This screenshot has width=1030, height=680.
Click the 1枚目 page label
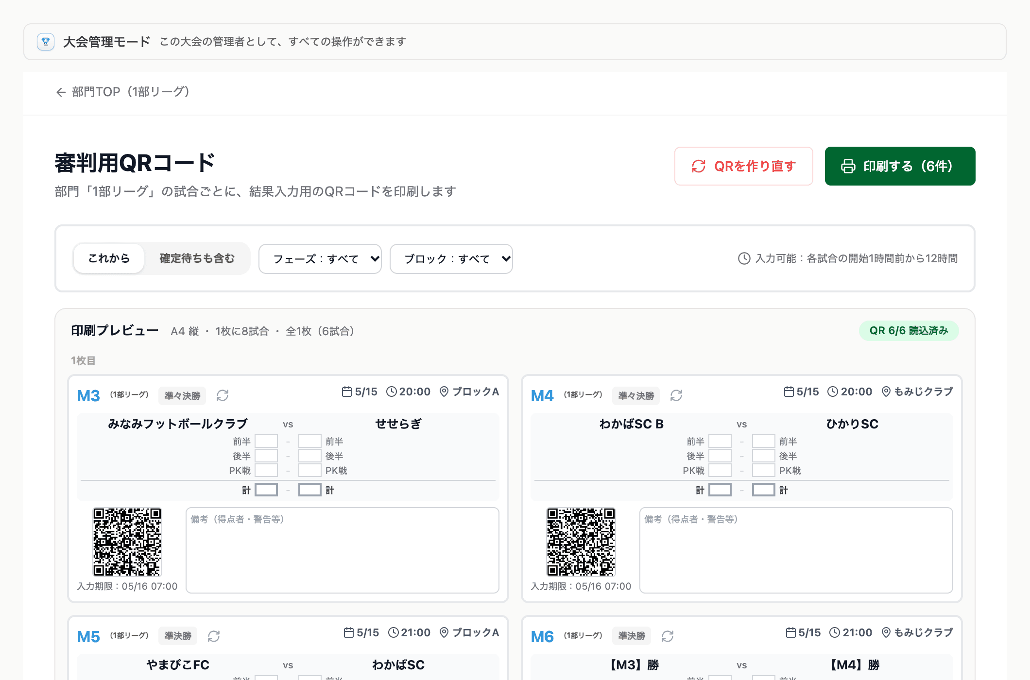click(x=83, y=361)
